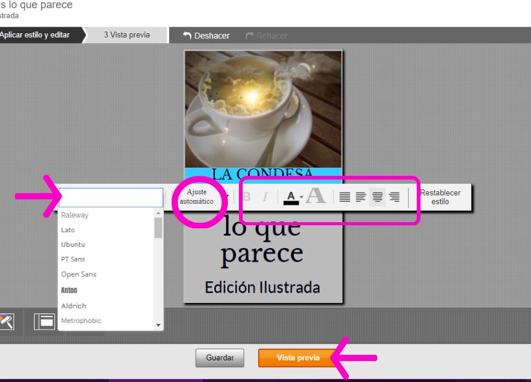The image size is (531, 382).
Task: Click the font size letter icon
Action: coord(316,196)
